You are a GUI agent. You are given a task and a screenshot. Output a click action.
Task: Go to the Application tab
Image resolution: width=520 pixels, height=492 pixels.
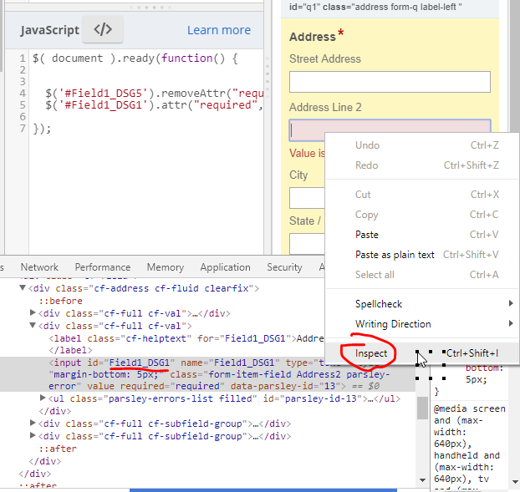click(x=225, y=267)
